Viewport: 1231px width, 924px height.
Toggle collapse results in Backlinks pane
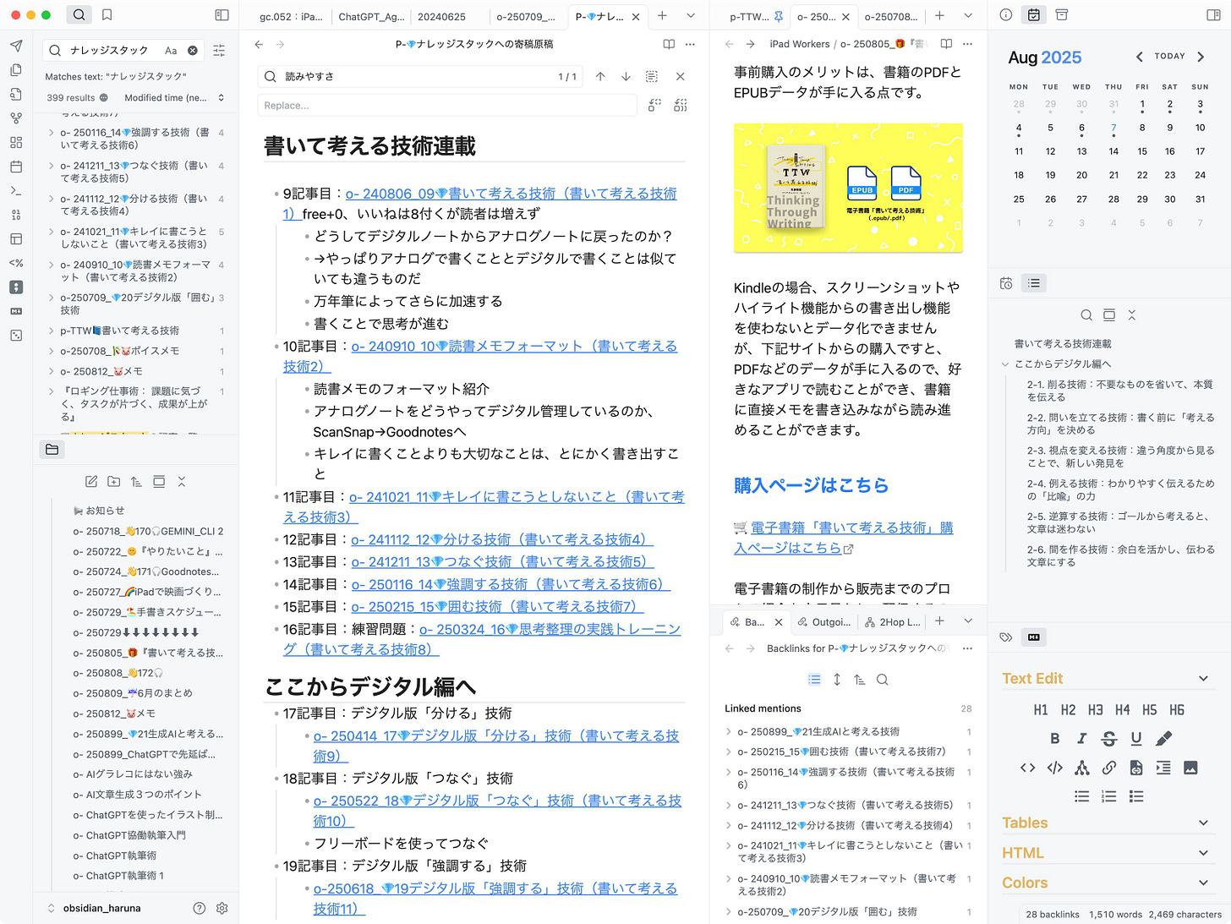[x=814, y=680]
